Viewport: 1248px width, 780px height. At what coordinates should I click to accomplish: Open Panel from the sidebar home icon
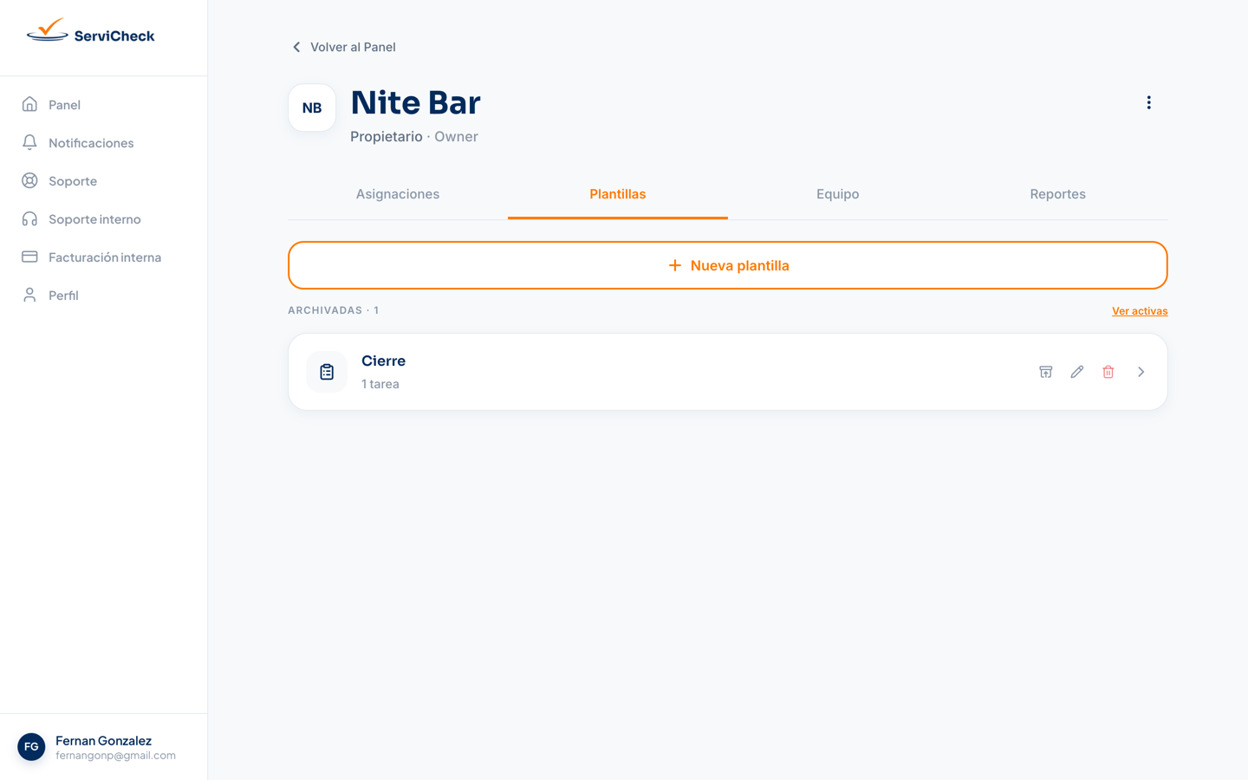pos(29,104)
